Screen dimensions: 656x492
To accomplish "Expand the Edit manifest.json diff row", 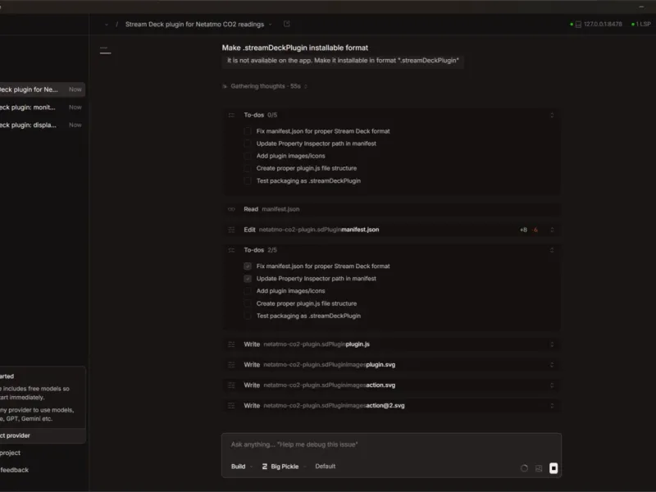I will point(552,230).
